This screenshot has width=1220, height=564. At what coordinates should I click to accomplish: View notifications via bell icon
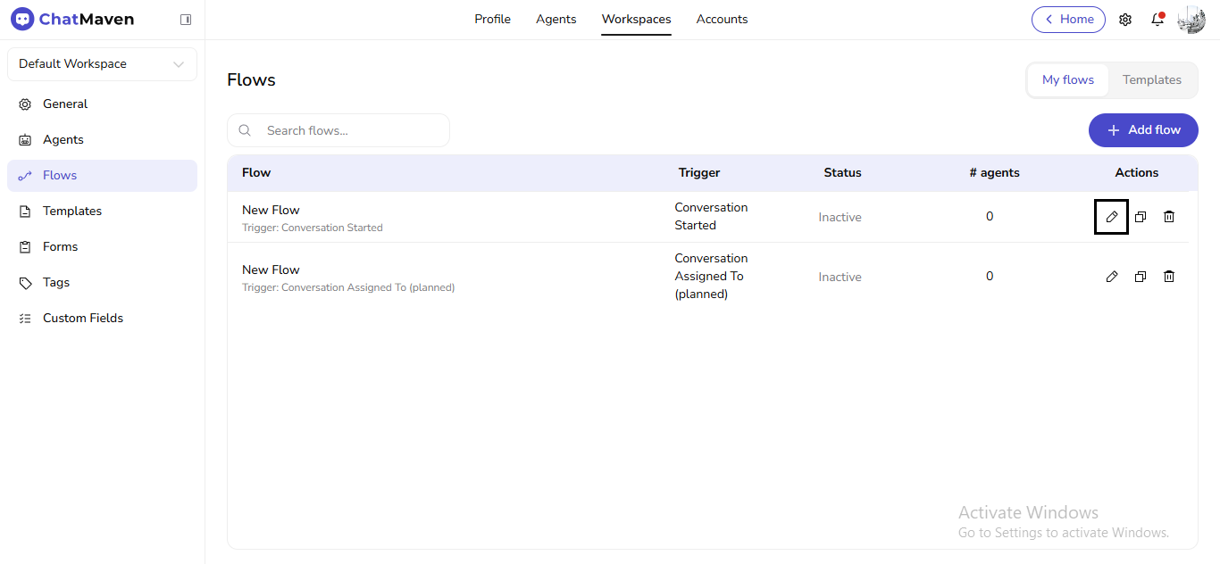(x=1157, y=19)
